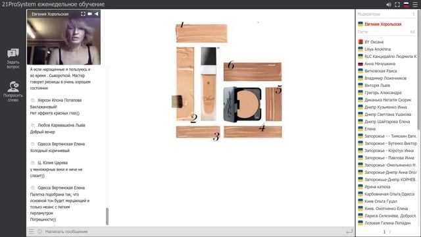The height and width of the screenshot is (237, 421).
Task: Toggle camera icon on presenter video
Action: (x=89, y=14)
